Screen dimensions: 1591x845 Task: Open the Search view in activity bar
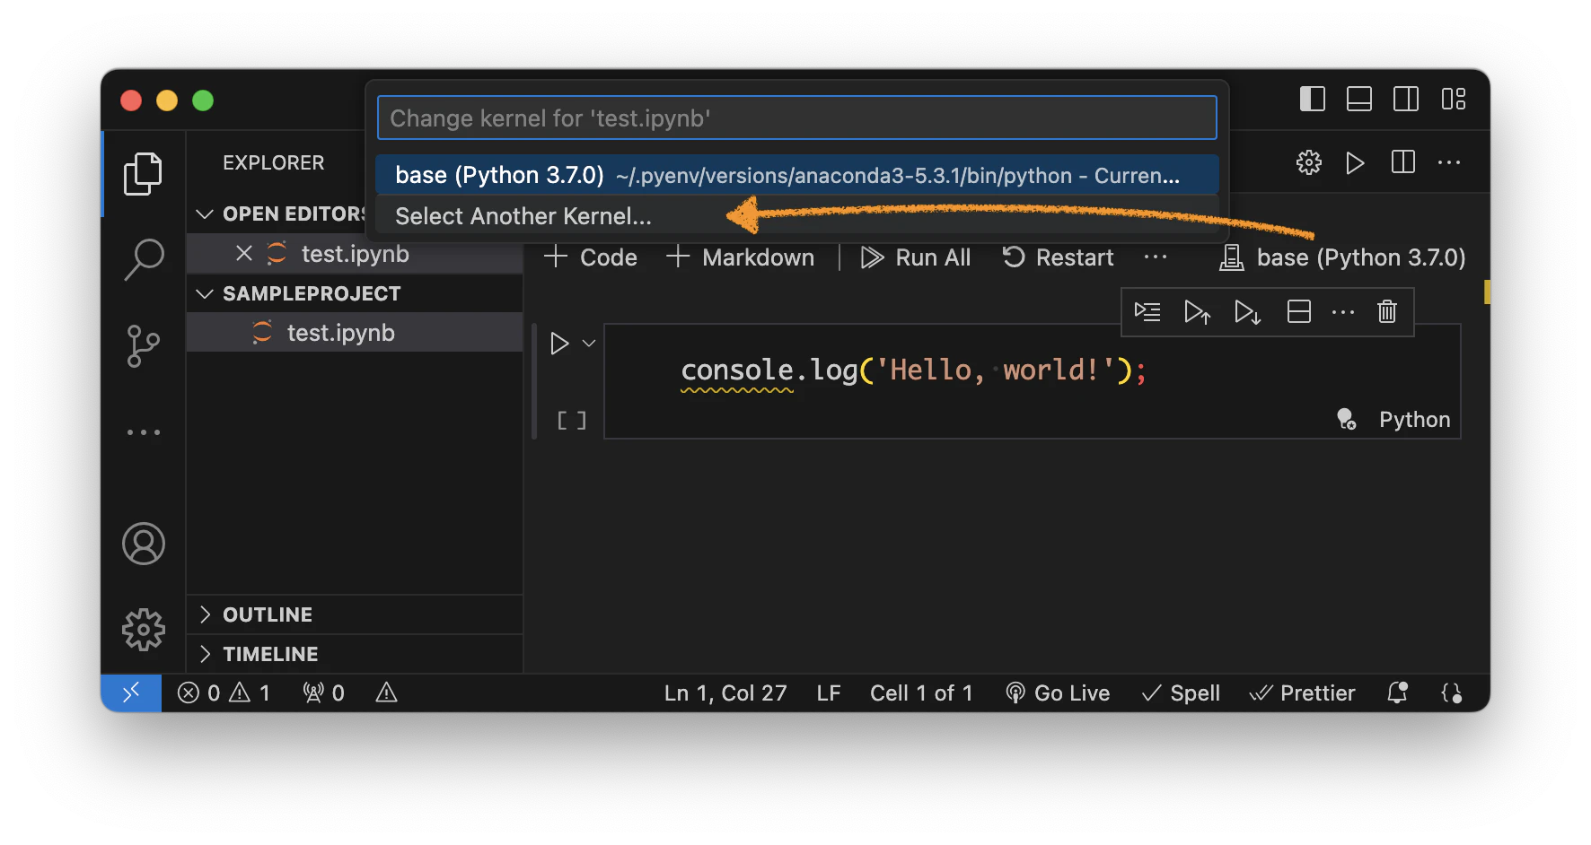[143, 259]
